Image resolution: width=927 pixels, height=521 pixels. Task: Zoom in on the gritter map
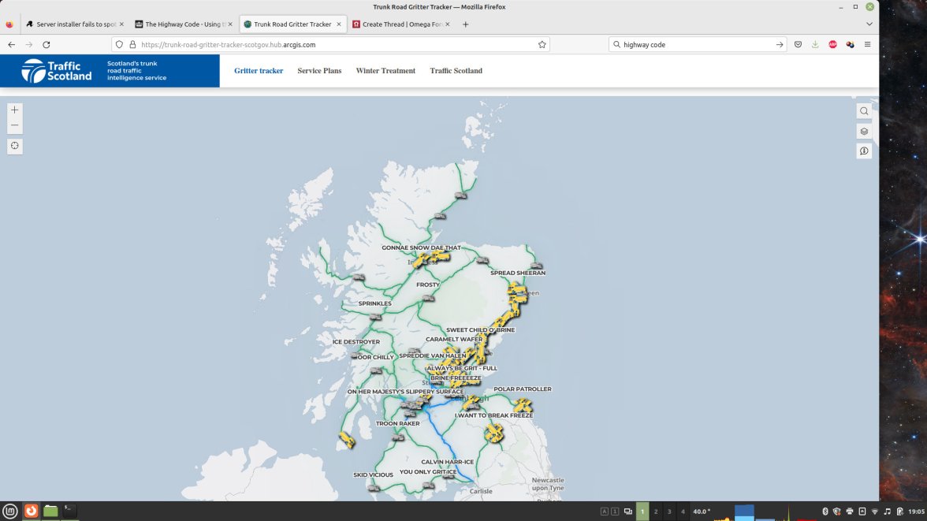tap(15, 110)
